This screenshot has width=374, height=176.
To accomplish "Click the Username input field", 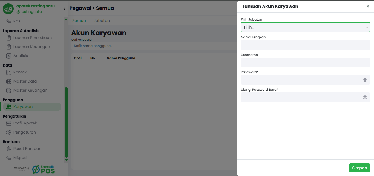I will tap(305, 63).
